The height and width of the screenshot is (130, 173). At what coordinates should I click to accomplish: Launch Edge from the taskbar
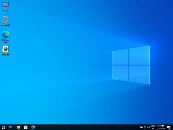[33, 127]
